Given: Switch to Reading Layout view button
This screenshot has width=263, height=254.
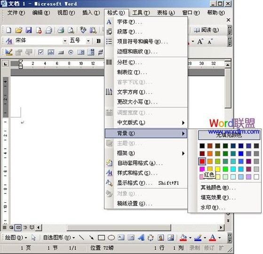Looking at the screenshot, I should coord(32,227).
